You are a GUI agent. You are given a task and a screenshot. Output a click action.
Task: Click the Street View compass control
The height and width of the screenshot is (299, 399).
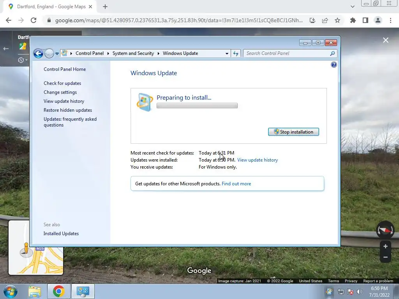[385, 230]
